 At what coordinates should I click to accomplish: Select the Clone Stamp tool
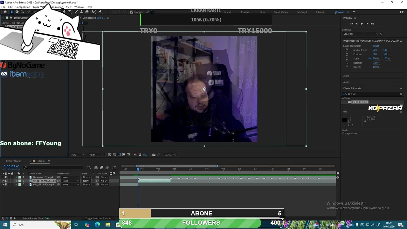[x=81, y=12]
